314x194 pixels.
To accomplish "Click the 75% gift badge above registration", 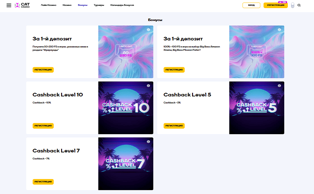I will pos(283,2).
